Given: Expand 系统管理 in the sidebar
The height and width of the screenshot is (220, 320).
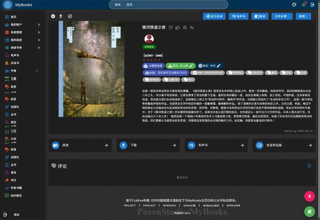Looking at the screenshot, I should tap(23, 32).
